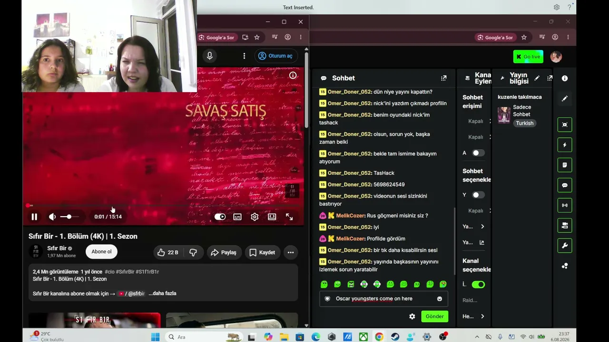This screenshot has height=342, width=609.
Task: Save video with the Kaydet button
Action: (x=262, y=253)
